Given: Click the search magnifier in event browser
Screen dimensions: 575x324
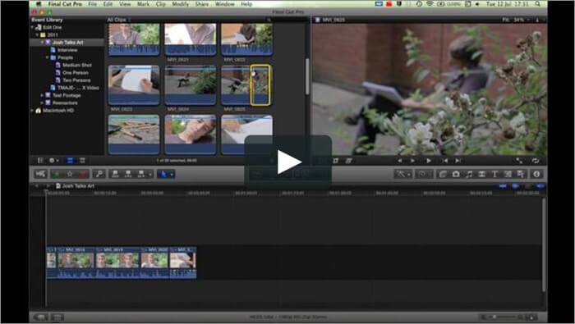Looking at the screenshot, I should [x=269, y=20].
